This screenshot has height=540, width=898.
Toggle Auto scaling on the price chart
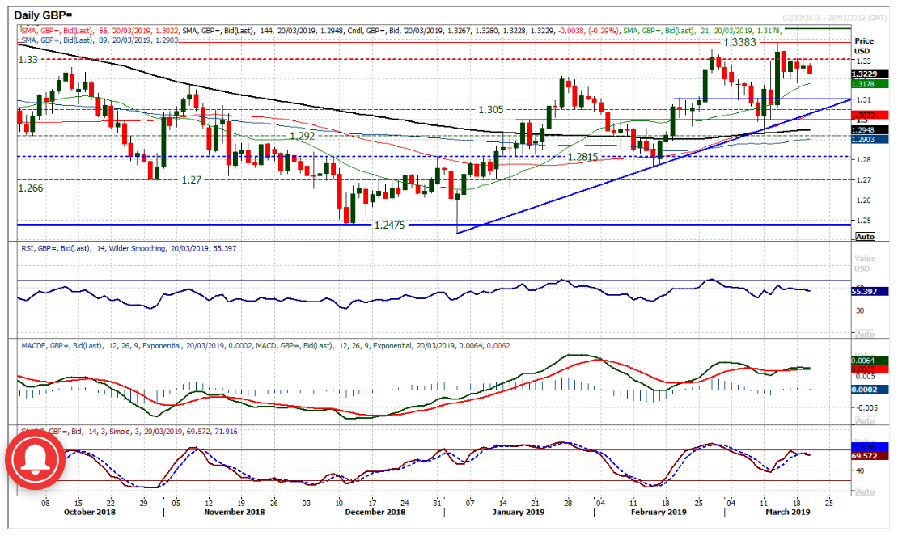(x=864, y=236)
